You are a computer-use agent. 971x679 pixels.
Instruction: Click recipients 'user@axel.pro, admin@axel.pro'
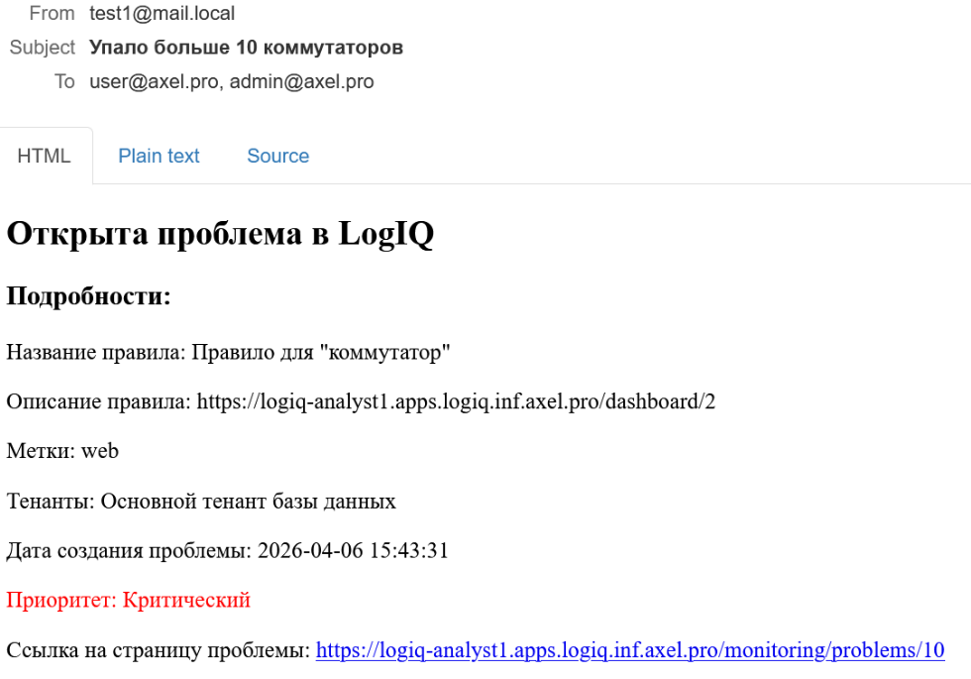[232, 81]
